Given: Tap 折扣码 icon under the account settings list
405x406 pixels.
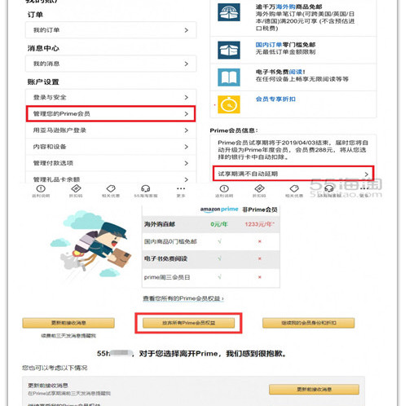Looking at the screenshot, I should 76,188.
